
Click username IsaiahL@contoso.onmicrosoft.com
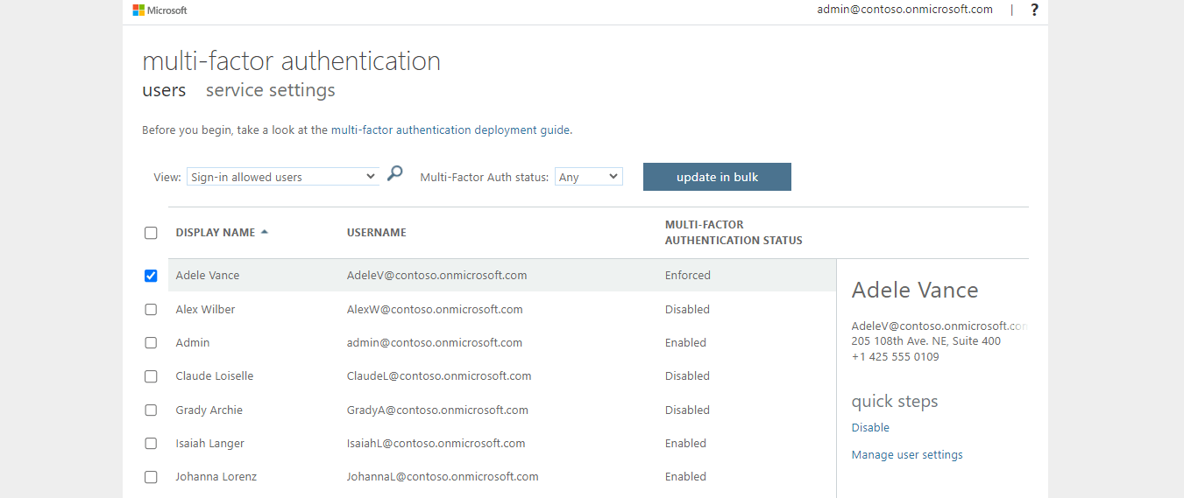point(436,444)
